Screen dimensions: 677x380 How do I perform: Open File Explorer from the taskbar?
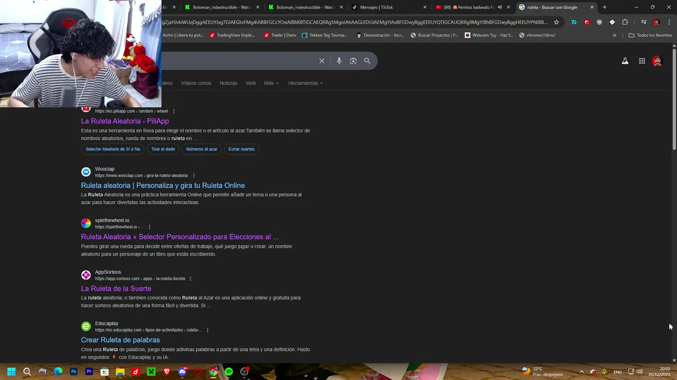coord(120,372)
